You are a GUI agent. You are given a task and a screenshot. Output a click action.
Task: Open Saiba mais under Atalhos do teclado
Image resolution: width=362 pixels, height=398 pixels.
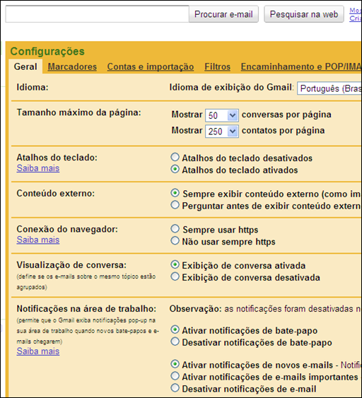pyautogui.click(x=38, y=168)
